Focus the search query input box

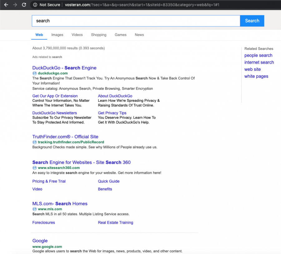click(136, 21)
